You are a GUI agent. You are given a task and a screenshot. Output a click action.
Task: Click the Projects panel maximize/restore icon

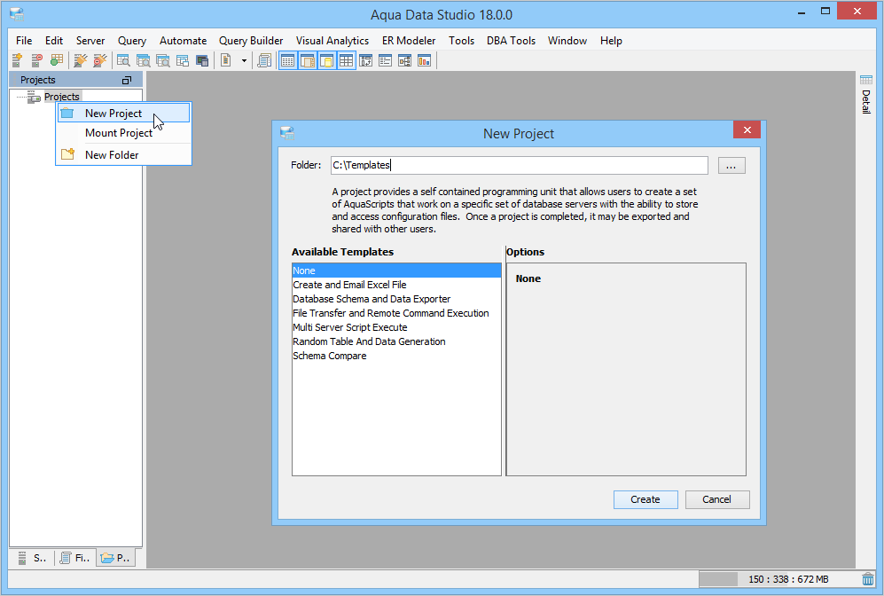(x=127, y=80)
